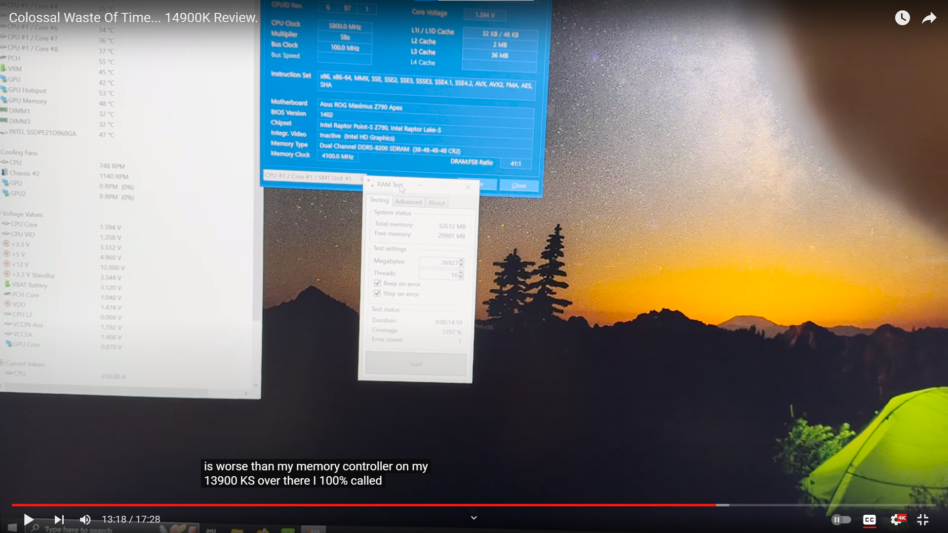Screen dimensions: 948x533
Task: Open the About tab
Action: coord(436,203)
